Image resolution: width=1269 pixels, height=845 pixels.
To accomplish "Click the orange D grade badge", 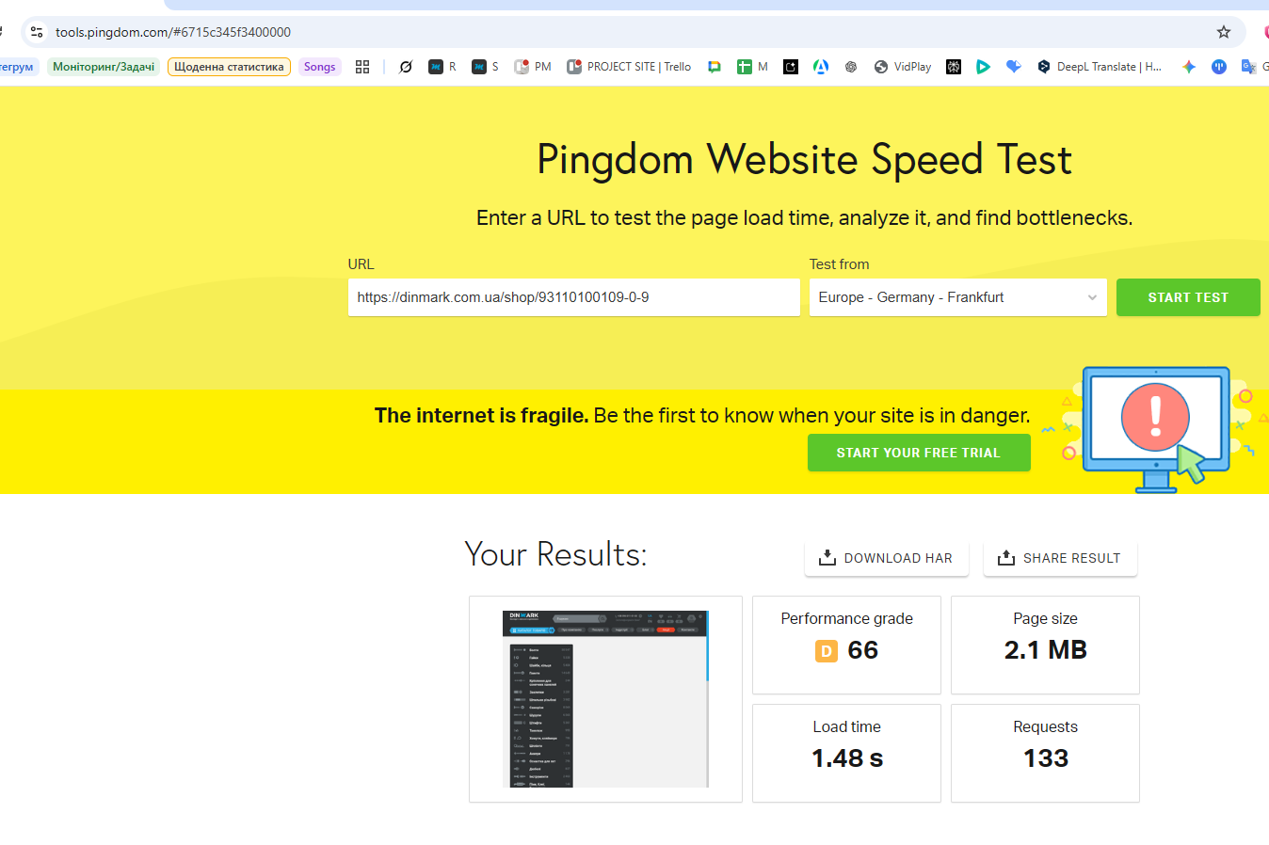I will (x=827, y=651).
